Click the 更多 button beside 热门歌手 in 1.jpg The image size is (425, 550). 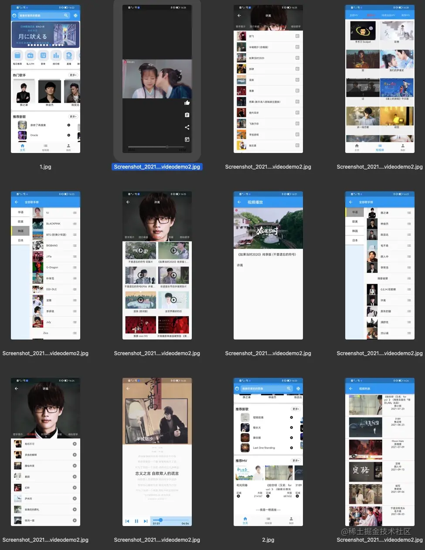point(73,75)
